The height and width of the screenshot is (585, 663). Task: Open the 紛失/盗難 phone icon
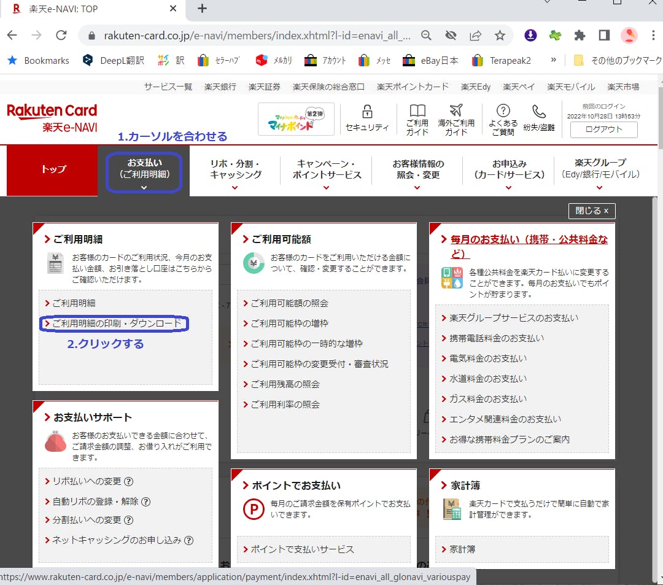click(539, 118)
